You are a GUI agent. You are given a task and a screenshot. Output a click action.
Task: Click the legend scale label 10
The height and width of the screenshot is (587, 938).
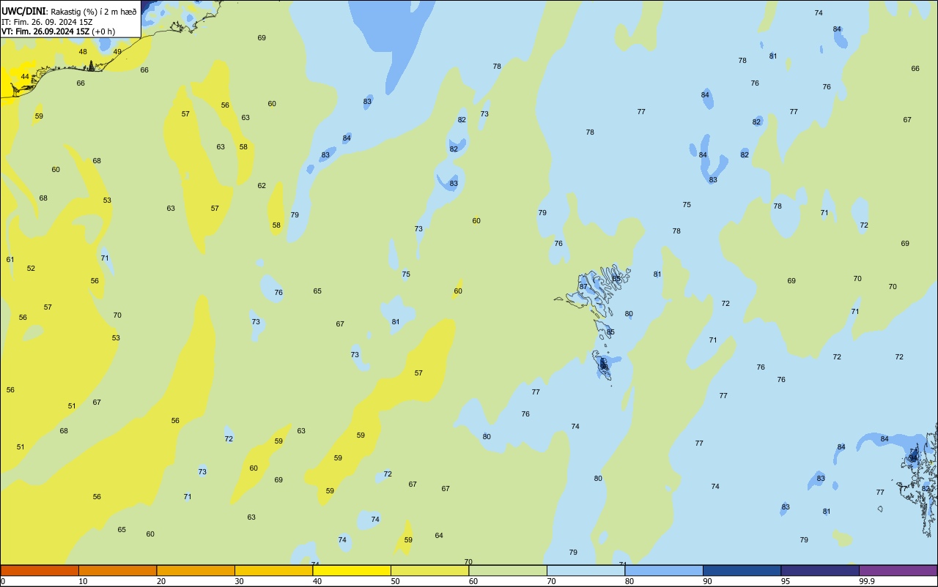(84, 581)
